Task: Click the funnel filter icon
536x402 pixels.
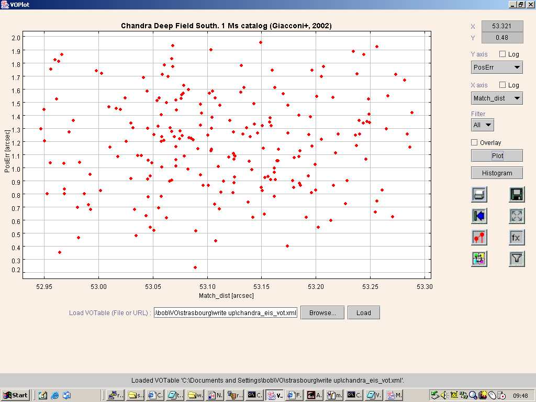Action: point(517,259)
